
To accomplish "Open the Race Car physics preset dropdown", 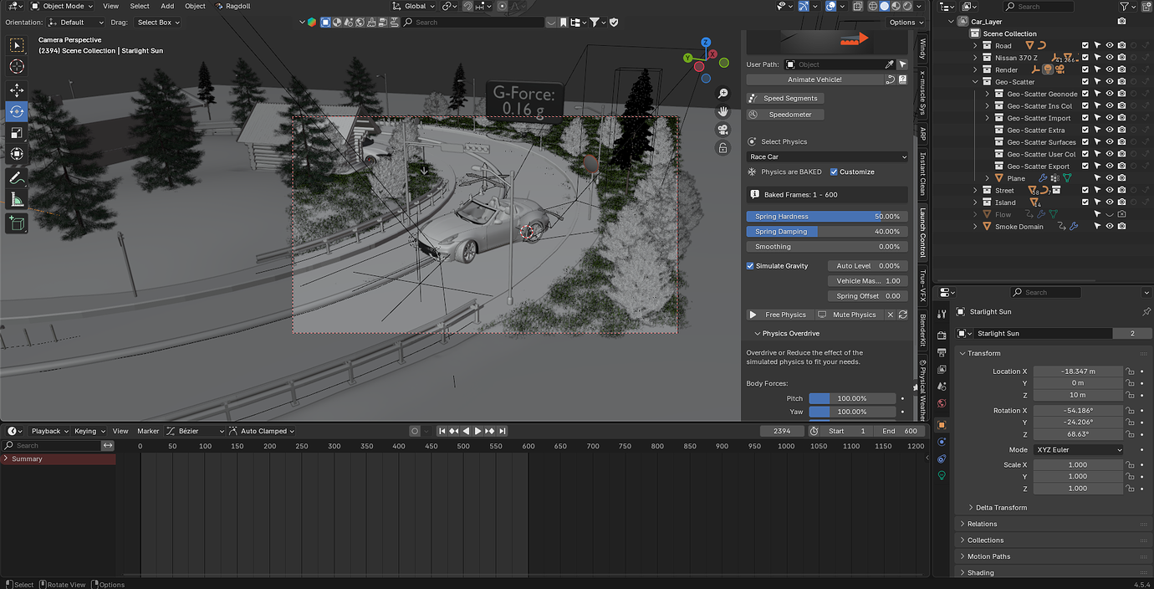I will (x=827, y=156).
